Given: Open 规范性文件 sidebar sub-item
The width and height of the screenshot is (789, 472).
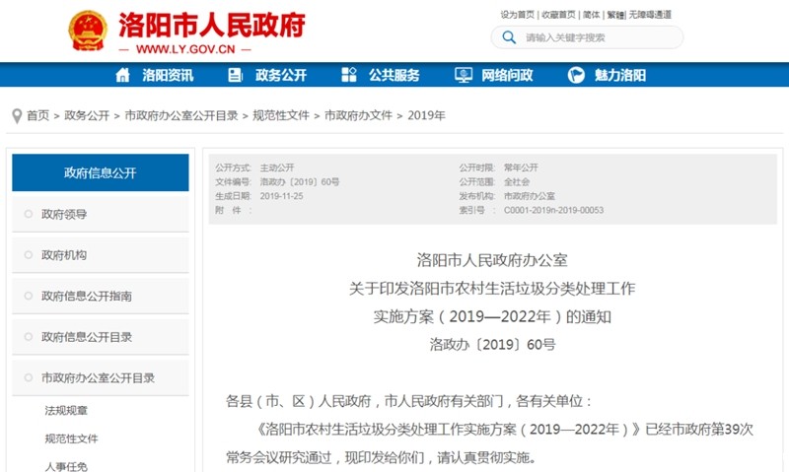Looking at the screenshot, I should click(71, 438).
